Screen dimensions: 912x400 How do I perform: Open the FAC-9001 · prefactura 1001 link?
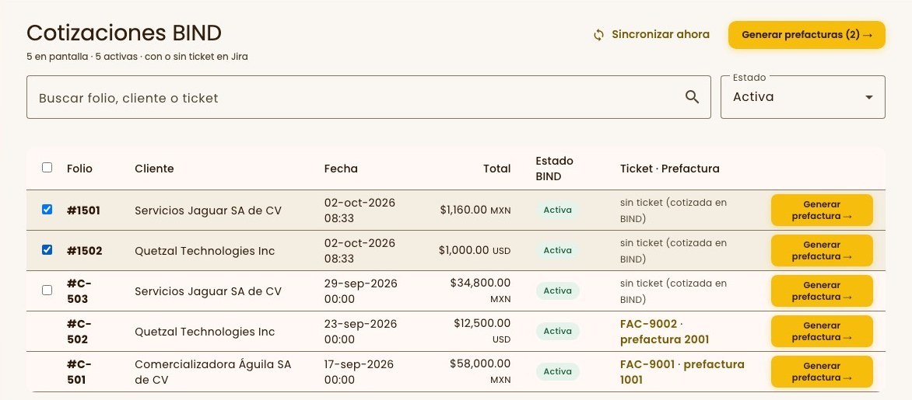point(682,372)
